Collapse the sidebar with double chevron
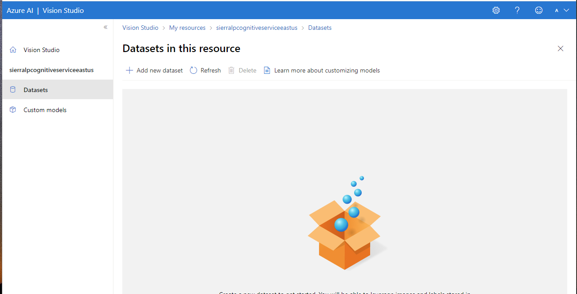This screenshot has height=294, width=577. [x=105, y=27]
